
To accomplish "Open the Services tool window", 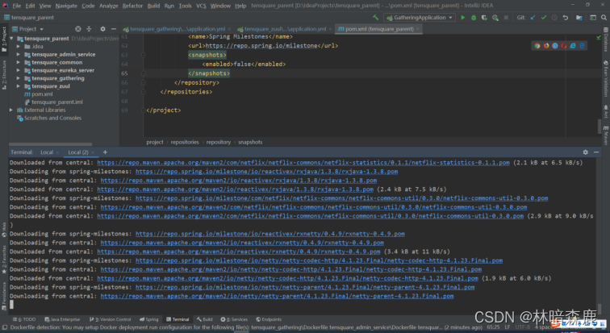I will coord(234,319).
